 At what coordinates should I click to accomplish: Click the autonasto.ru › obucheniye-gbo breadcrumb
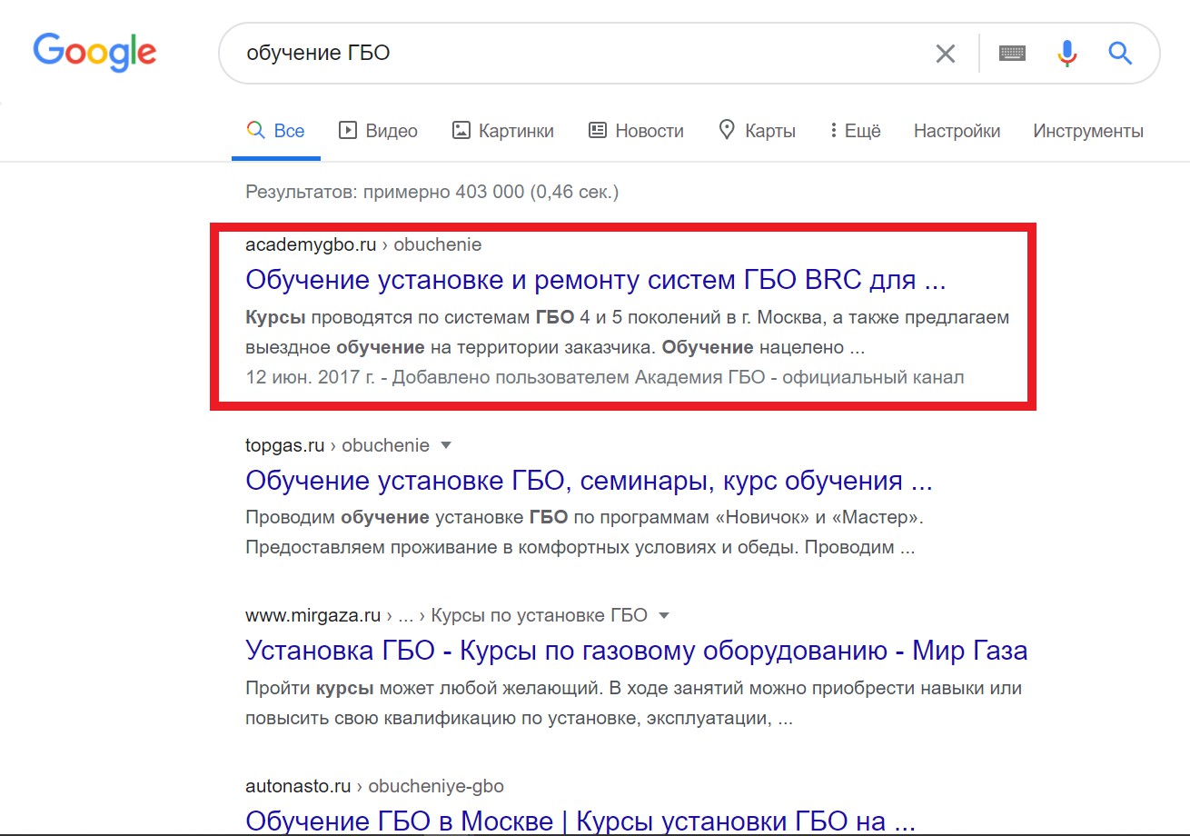click(374, 786)
